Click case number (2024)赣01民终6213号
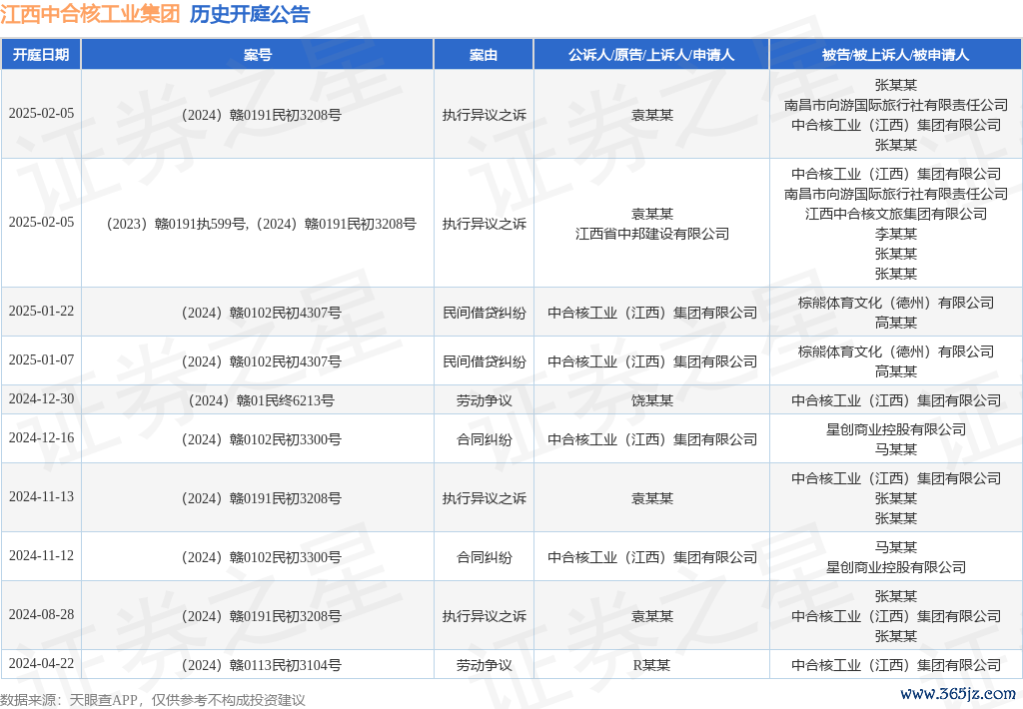1023x709 pixels. coord(261,400)
